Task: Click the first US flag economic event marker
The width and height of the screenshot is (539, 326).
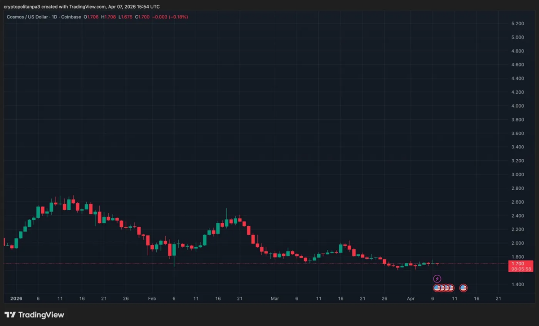Action: tap(437, 288)
